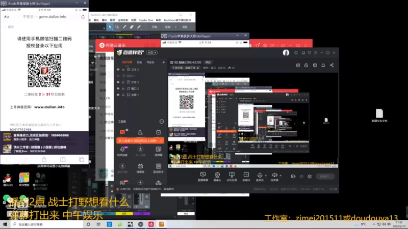Open the 视频连麦 tool
This screenshot has width=408, height=229.
pyautogui.click(x=122, y=151)
